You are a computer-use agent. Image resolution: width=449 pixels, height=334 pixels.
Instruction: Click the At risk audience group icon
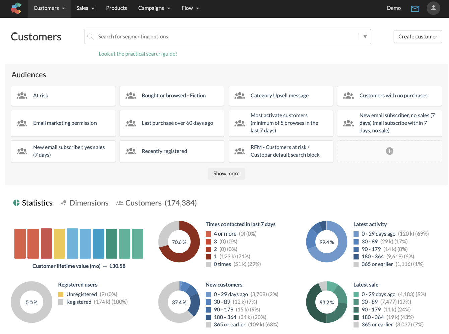tap(22, 96)
